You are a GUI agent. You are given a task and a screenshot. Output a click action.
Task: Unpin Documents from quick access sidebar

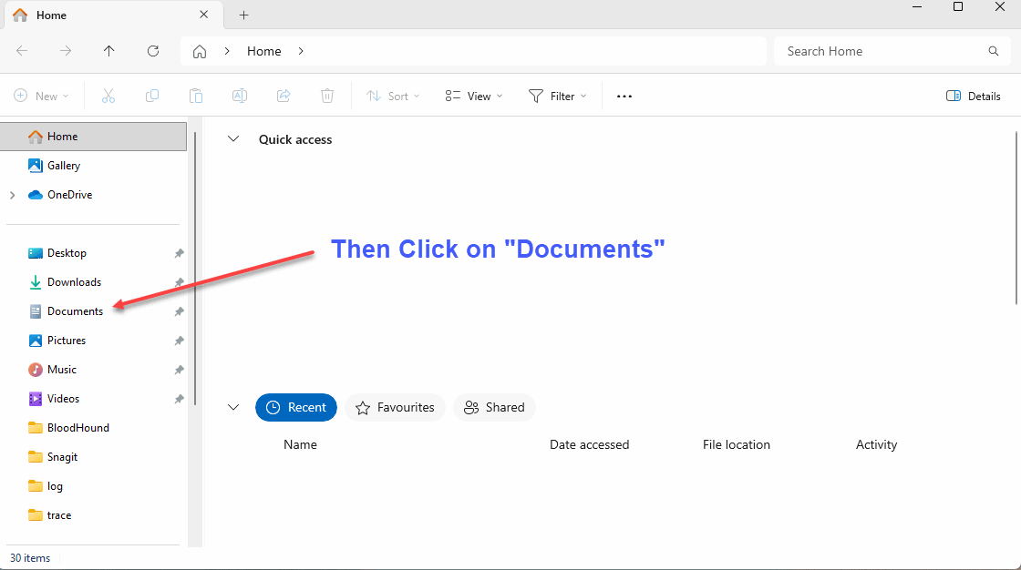[x=180, y=311]
